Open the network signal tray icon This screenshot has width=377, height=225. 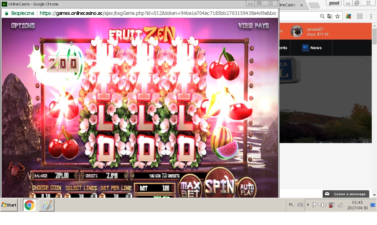[340, 205]
